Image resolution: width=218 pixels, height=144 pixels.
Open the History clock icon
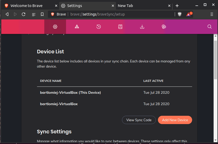click(x=99, y=27)
